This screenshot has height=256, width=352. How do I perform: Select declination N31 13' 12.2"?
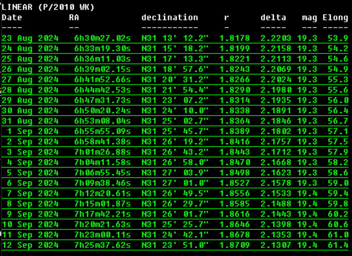coord(175,38)
